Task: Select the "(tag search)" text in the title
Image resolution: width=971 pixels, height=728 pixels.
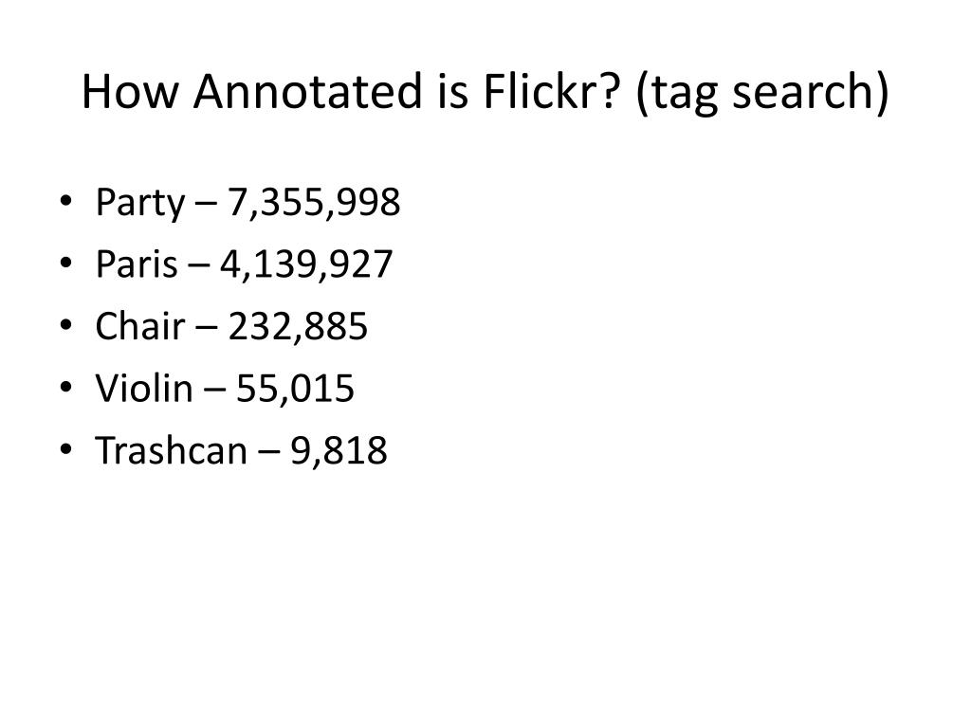Action: [762, 94]
